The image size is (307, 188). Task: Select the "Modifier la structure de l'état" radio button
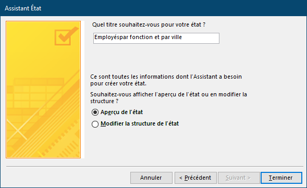coord(95,124)
